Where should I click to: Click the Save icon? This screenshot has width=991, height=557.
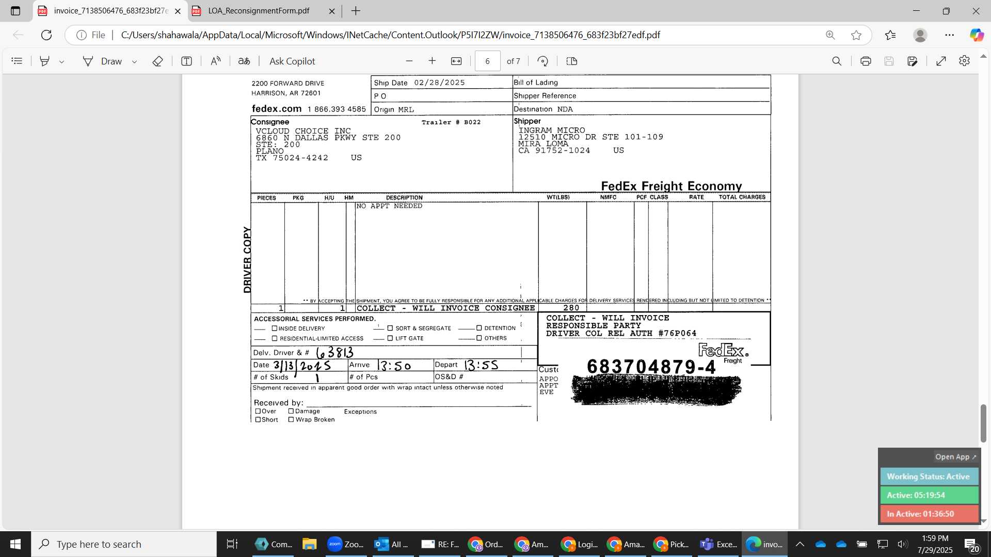point(889,61)
